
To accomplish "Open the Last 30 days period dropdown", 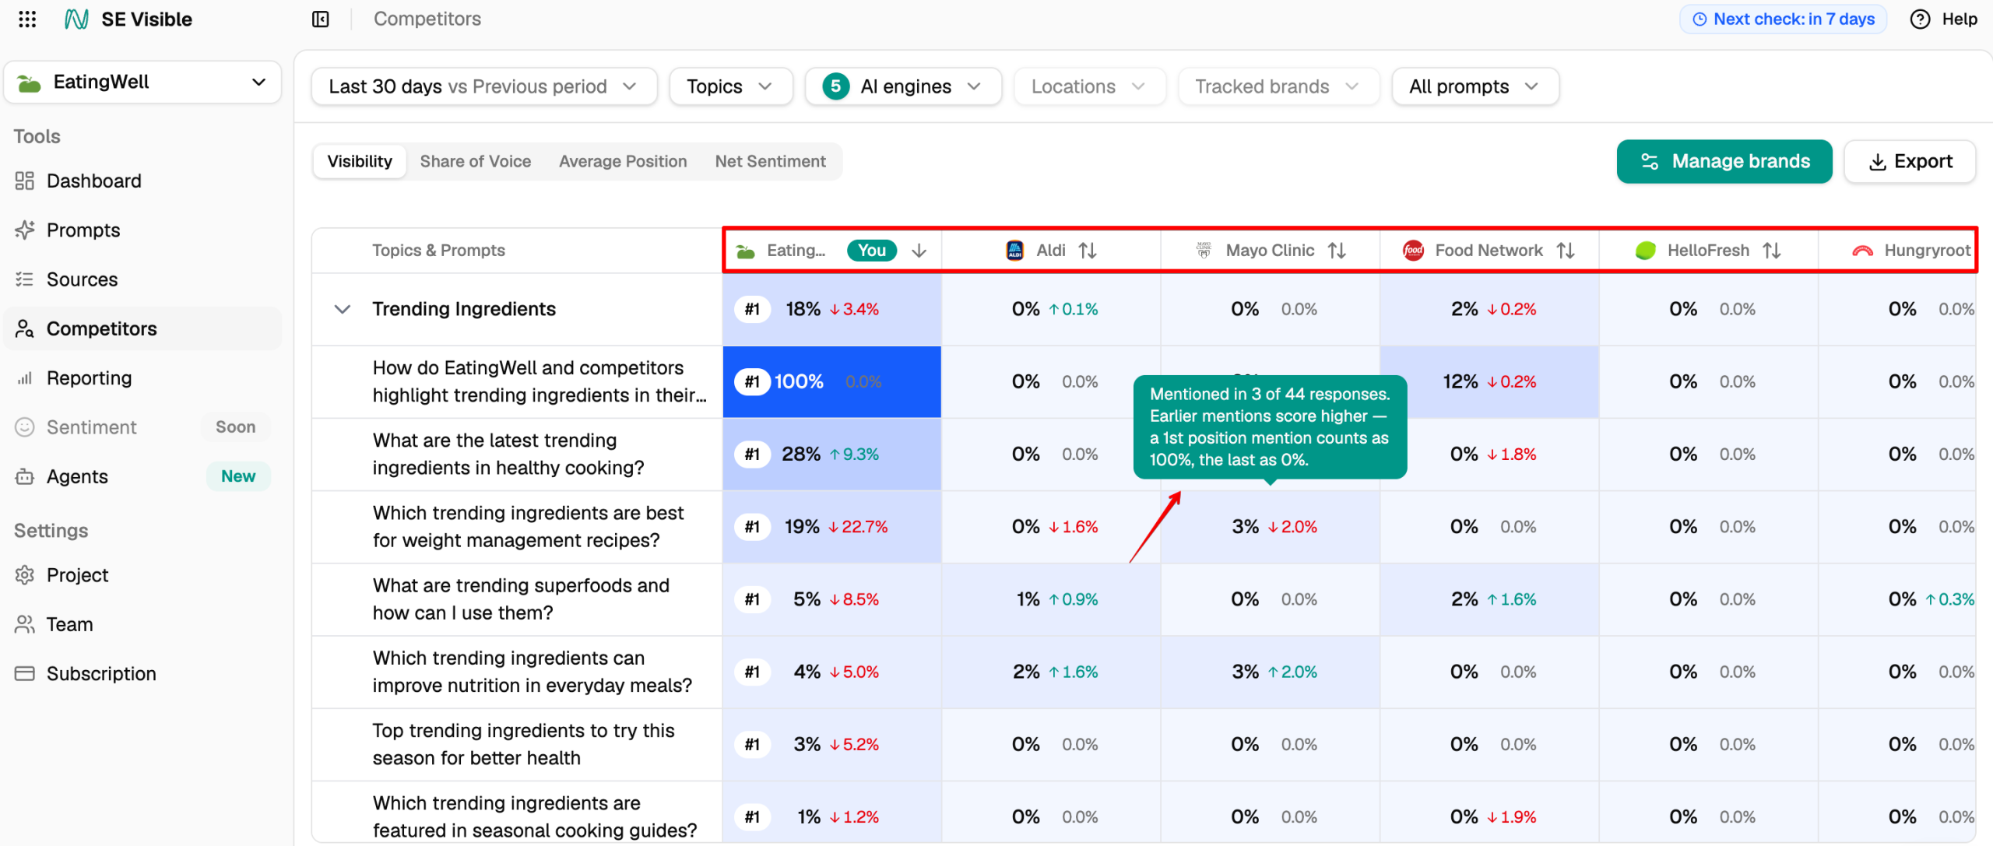I will (x=483, y=86).
